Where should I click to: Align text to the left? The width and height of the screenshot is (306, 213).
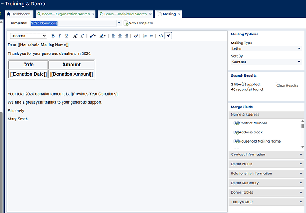113,36
